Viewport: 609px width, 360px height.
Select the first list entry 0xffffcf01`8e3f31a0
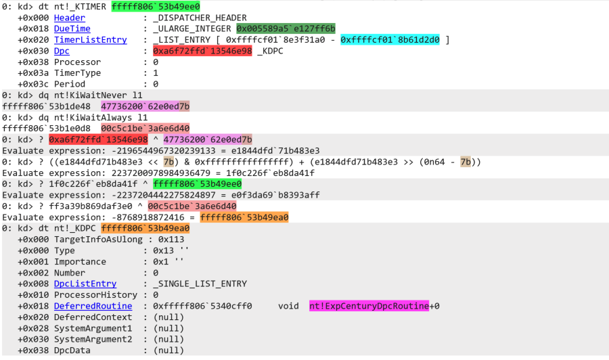click(275, 40)
